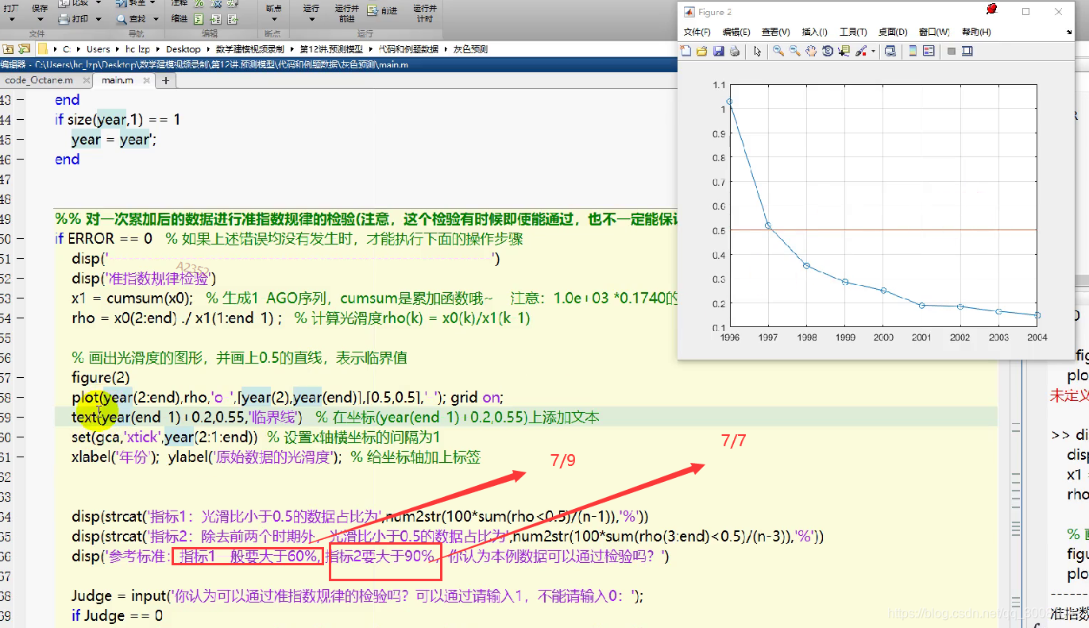Select Users in the path bar
The width and height of the screenshot is (1089, 628).
click(98, 49)
